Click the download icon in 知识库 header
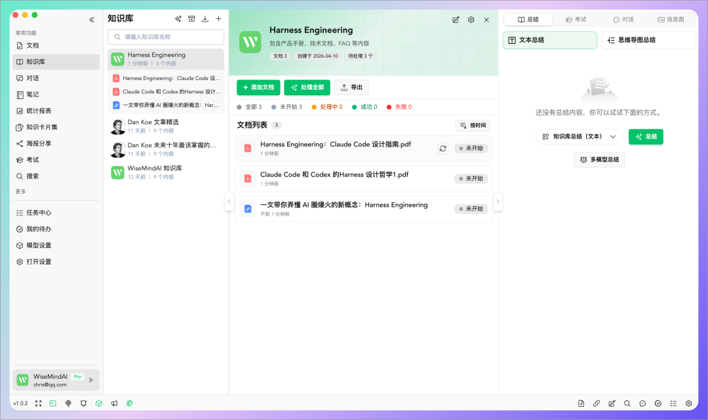Viewport: 708px width, 420px height. (x=205, y=18)
